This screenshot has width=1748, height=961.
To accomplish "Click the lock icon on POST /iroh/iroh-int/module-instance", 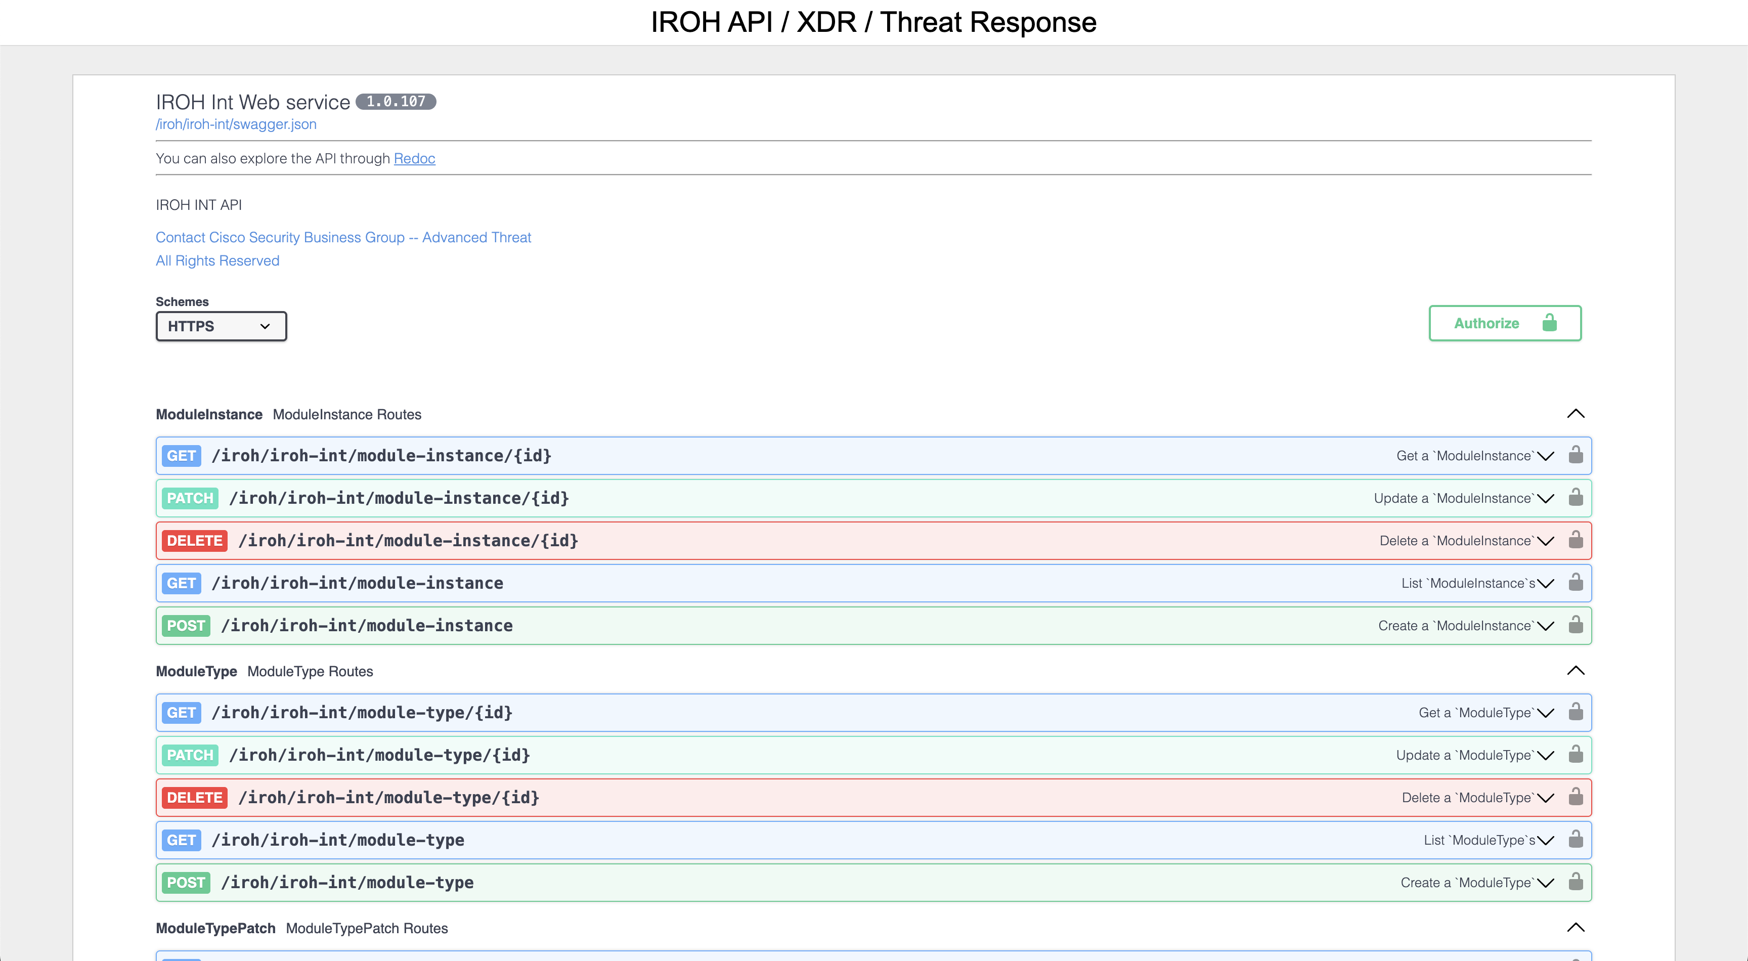I will 1577,625.
